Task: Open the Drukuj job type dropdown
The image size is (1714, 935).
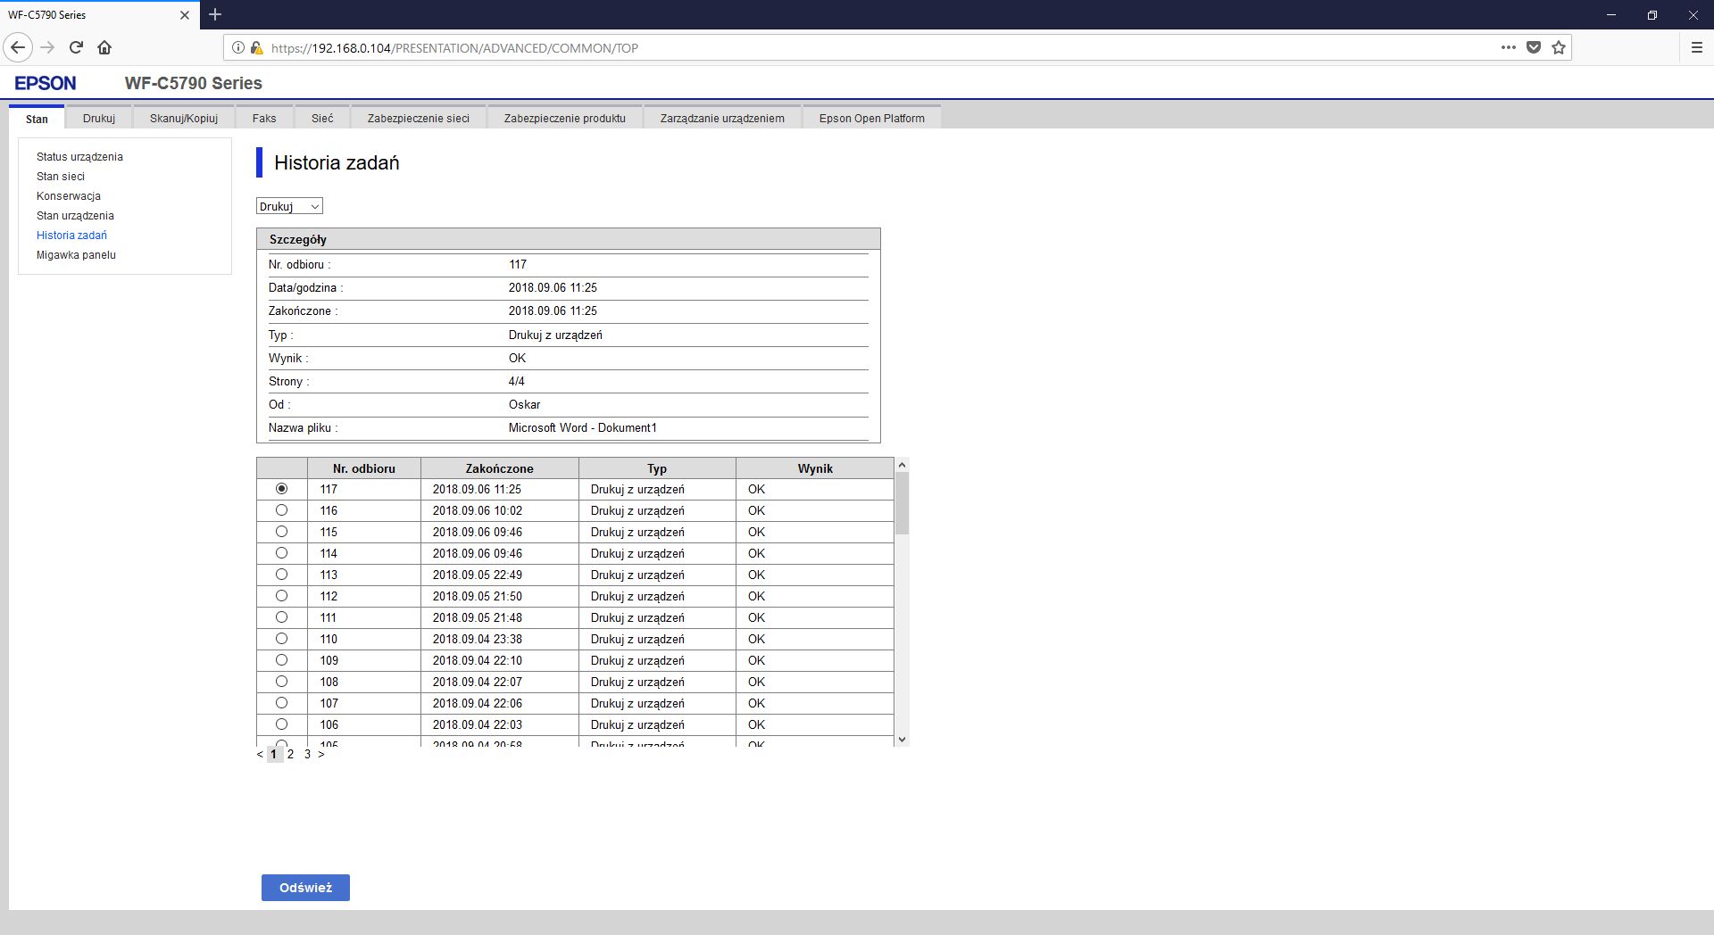Action: pos(289,206)
